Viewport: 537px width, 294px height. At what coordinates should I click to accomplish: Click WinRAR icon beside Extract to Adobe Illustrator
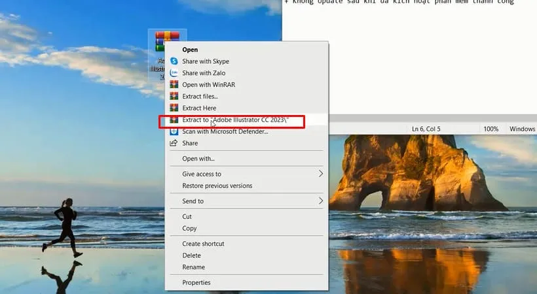pos(174,120)
